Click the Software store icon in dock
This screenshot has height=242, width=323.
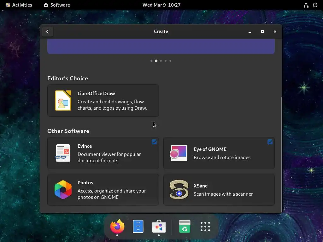tap(159, 226)
